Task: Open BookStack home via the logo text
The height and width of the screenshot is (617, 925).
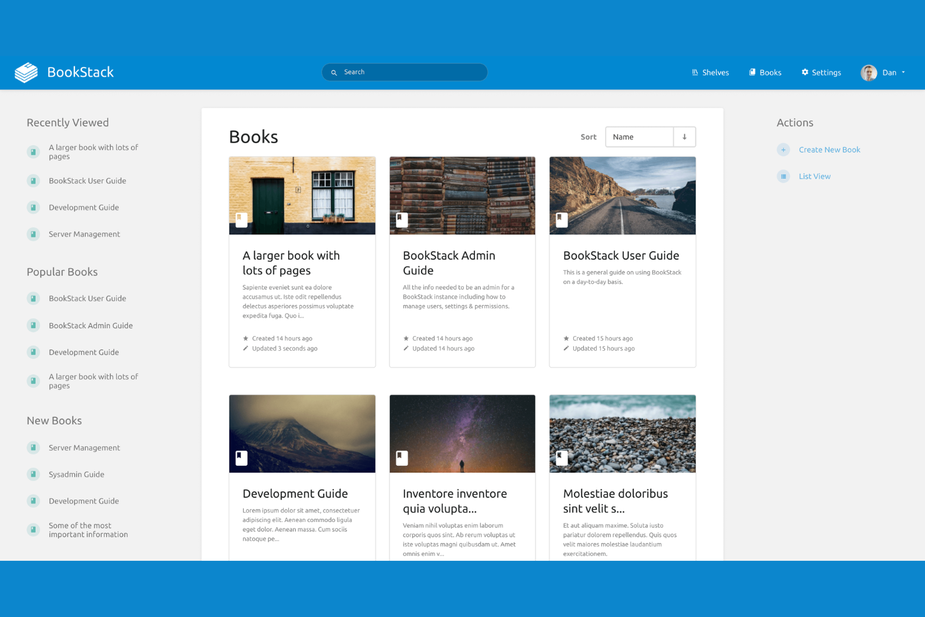Action: [81, 73]
